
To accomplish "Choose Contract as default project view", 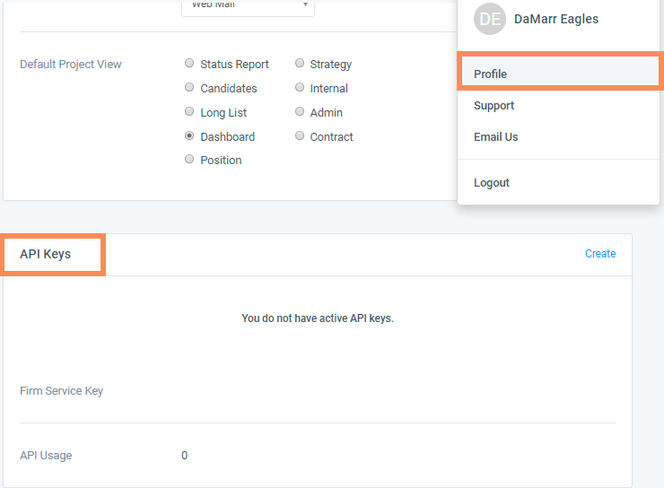I will pos(300,135).
